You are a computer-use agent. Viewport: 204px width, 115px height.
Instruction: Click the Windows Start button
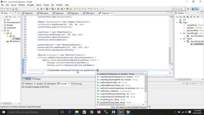pyautogui.click(x=4, y=112)
